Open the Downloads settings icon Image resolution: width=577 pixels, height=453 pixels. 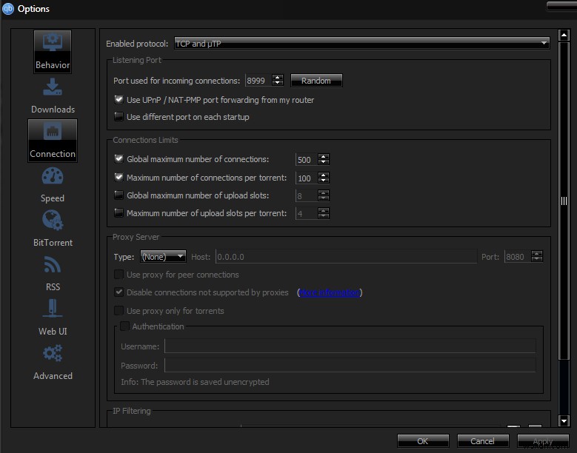53,87
